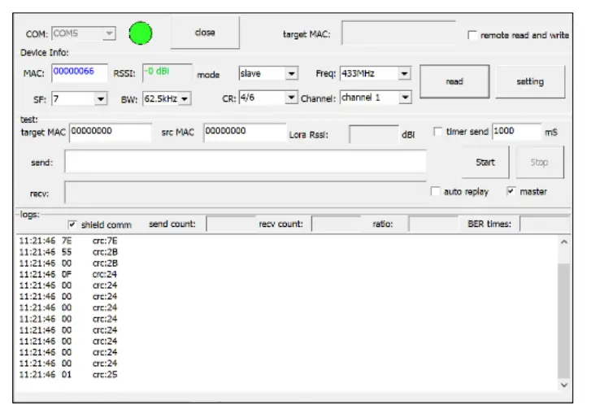Open the CR dropdown showing 4/6
This screenshot has width=591, height=414.
click(x=290, y=98)
